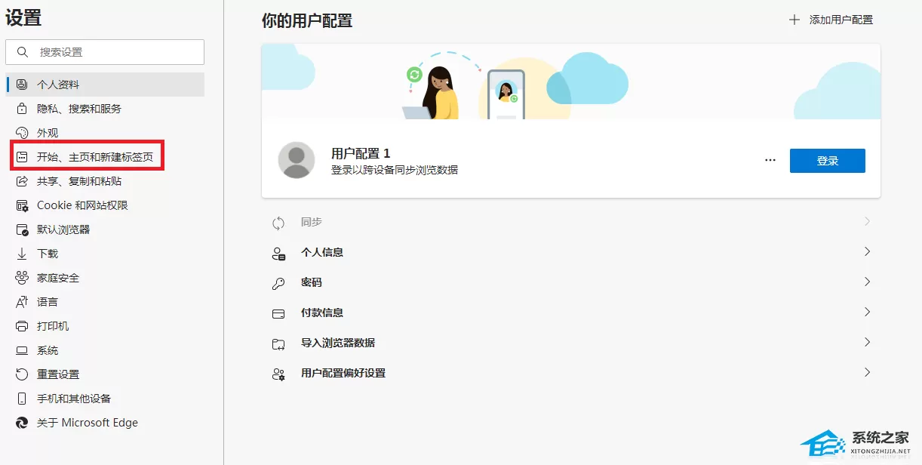
Task: Click 添加用户配置 to add profile
Action: (x=831, y=20)
